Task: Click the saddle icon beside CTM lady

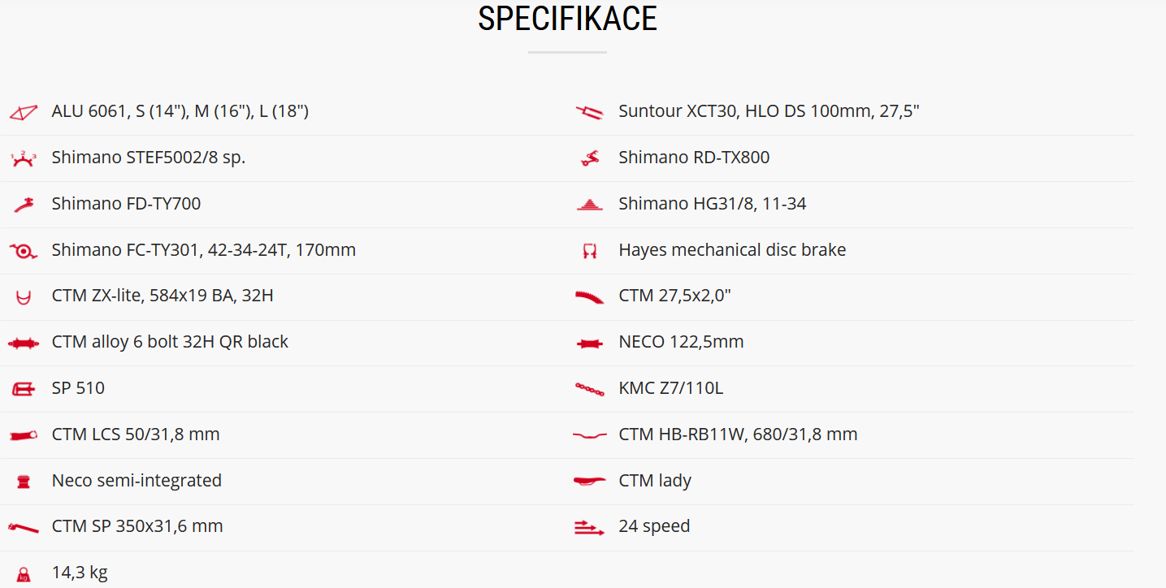Action: click(x=590, y=482)
